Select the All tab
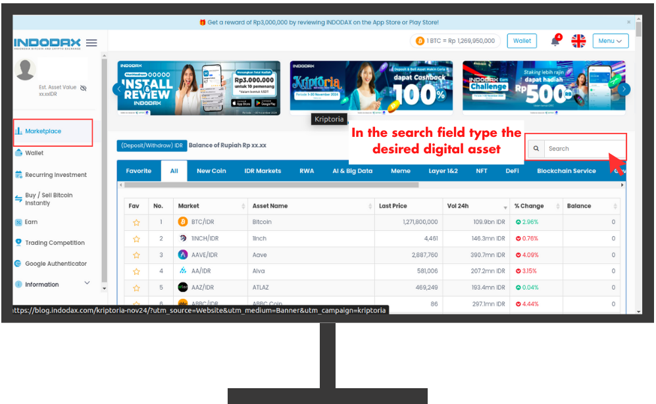Screen dimensions: 656x404 pos(174,170)
